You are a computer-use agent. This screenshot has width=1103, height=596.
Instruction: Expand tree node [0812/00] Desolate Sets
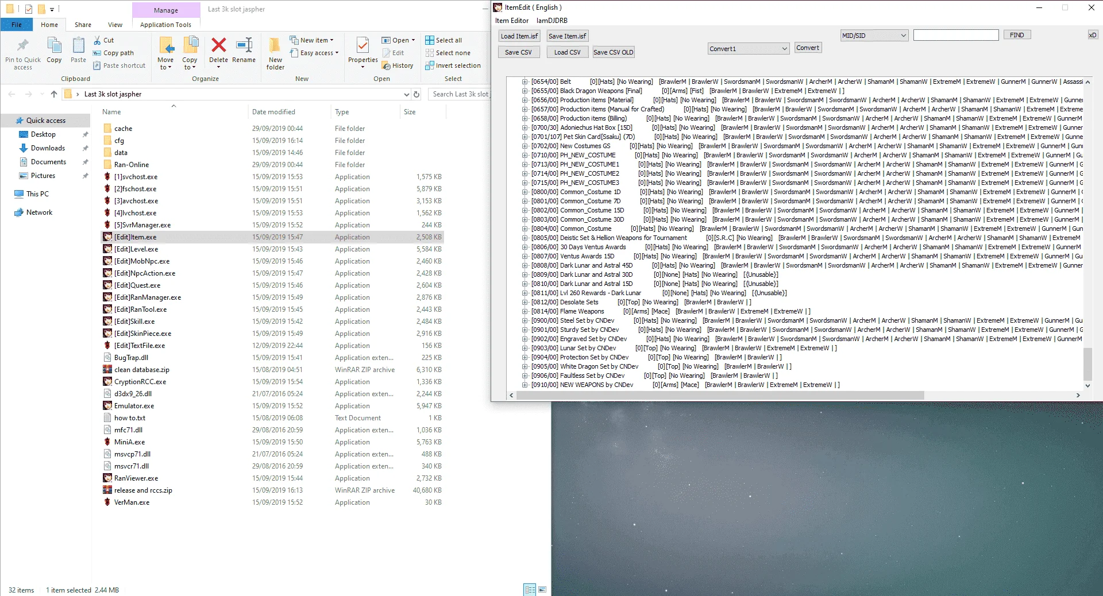(x=524, y=302)
